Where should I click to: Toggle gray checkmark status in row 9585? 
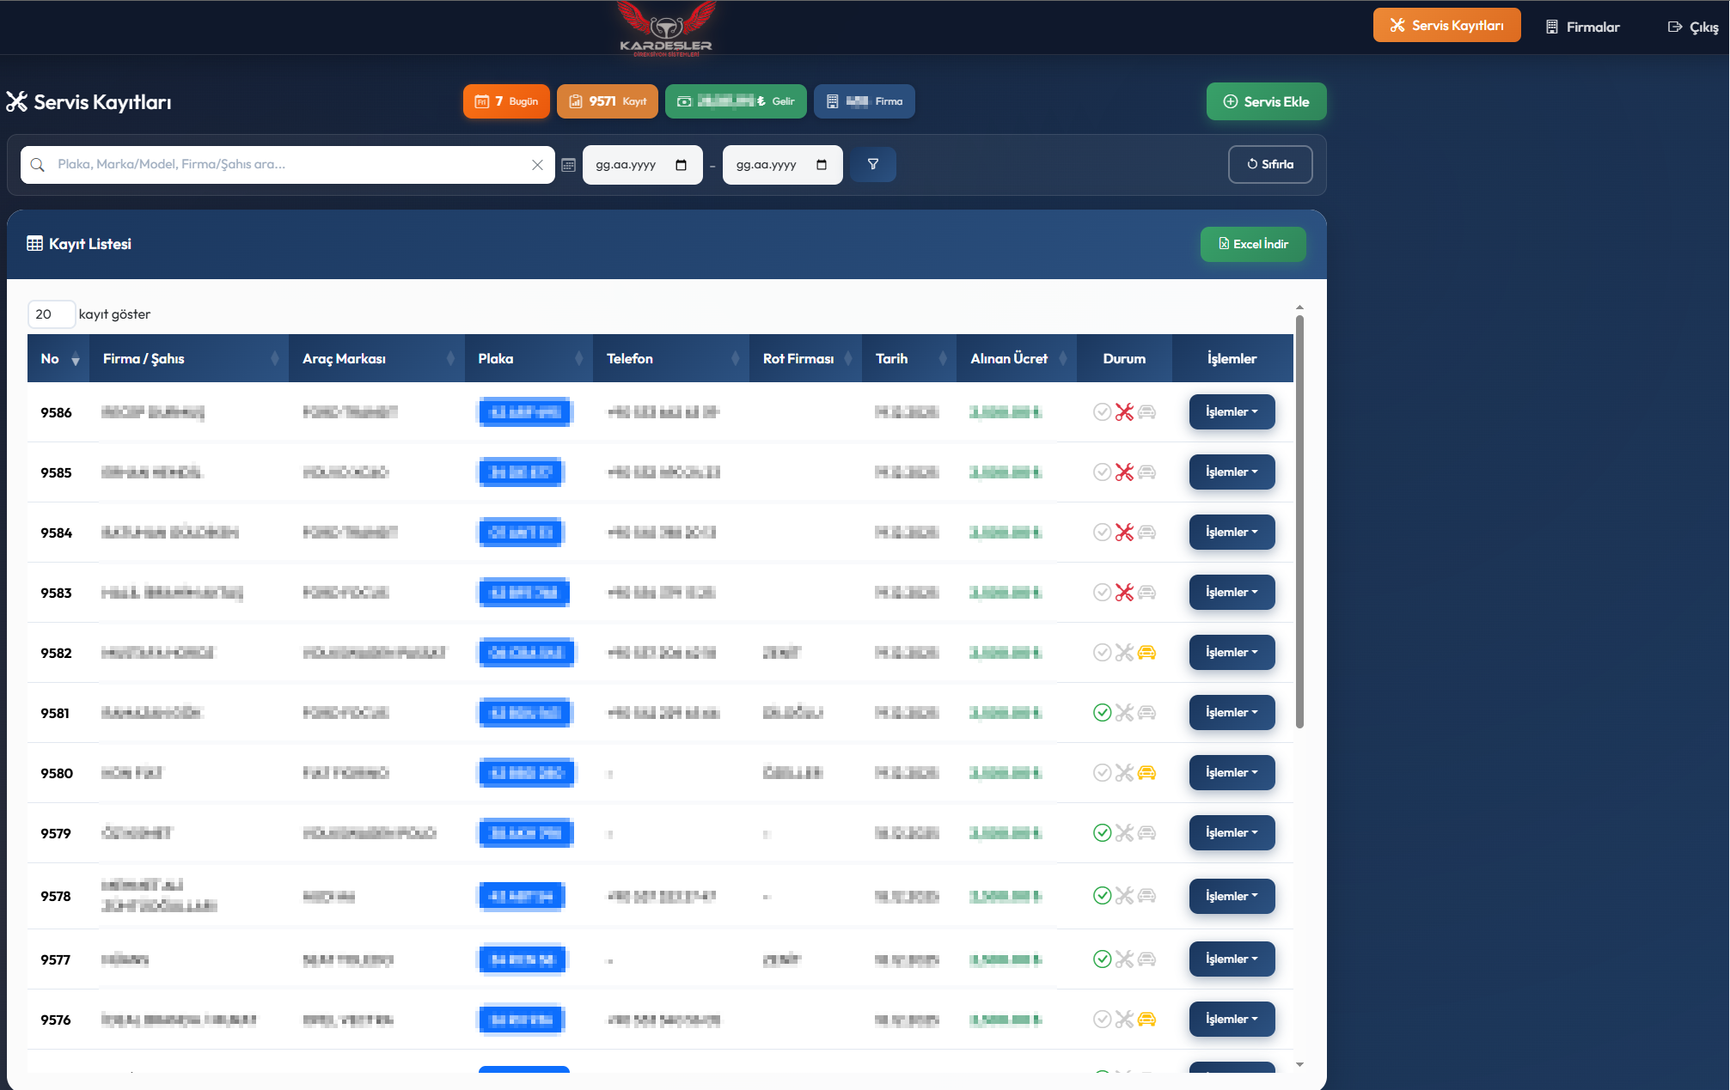click(x=1102, y=472)
